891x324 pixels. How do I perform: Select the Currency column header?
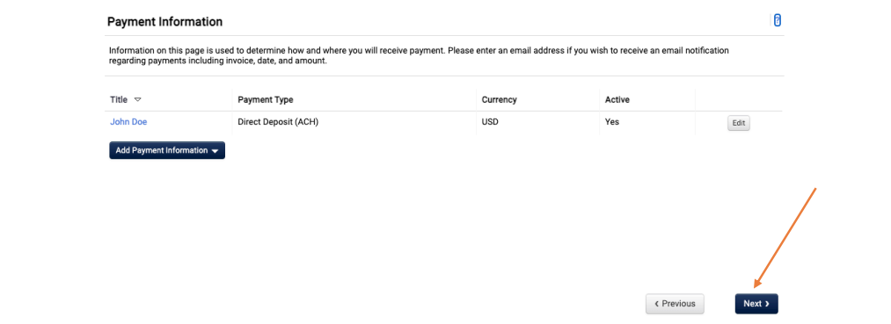point(499,99)
